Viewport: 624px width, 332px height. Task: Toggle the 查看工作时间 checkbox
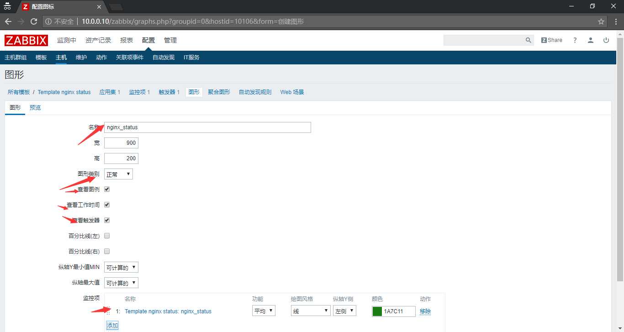pyautogui.click(x=107, y=205)
